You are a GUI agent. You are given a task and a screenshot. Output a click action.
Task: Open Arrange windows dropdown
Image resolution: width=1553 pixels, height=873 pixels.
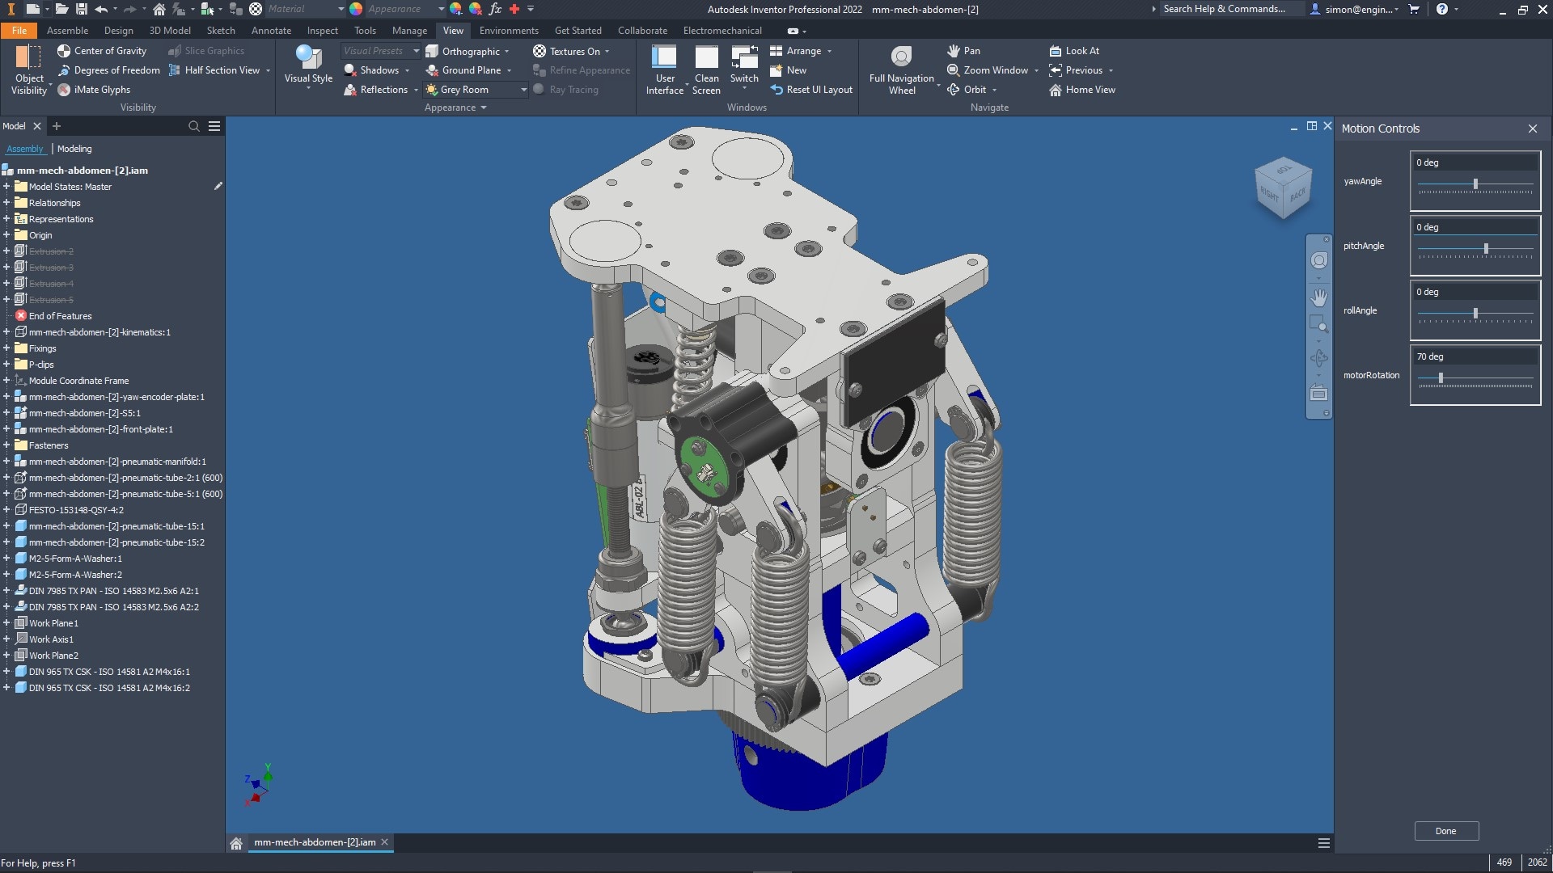800,51
